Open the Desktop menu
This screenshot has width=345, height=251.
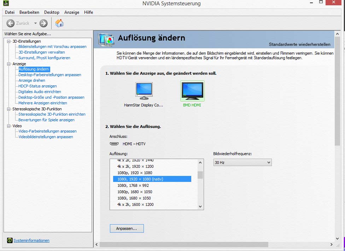pyautogui.click(x=52, y=12)
